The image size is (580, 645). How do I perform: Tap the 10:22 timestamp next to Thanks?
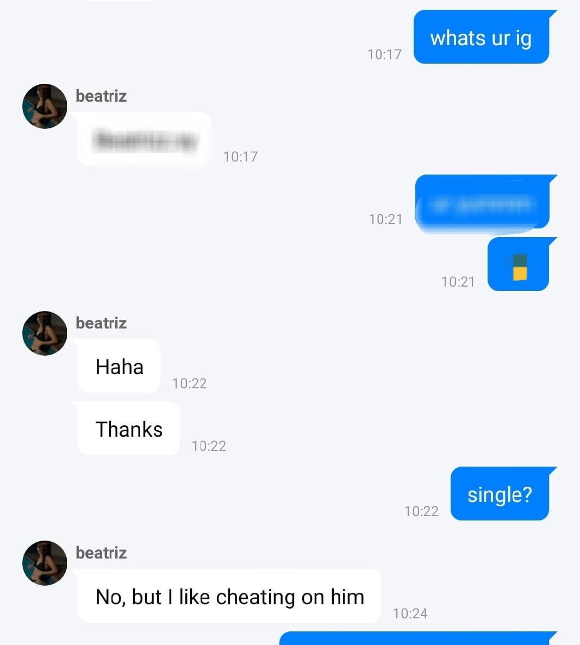click(x=209, y=446)
